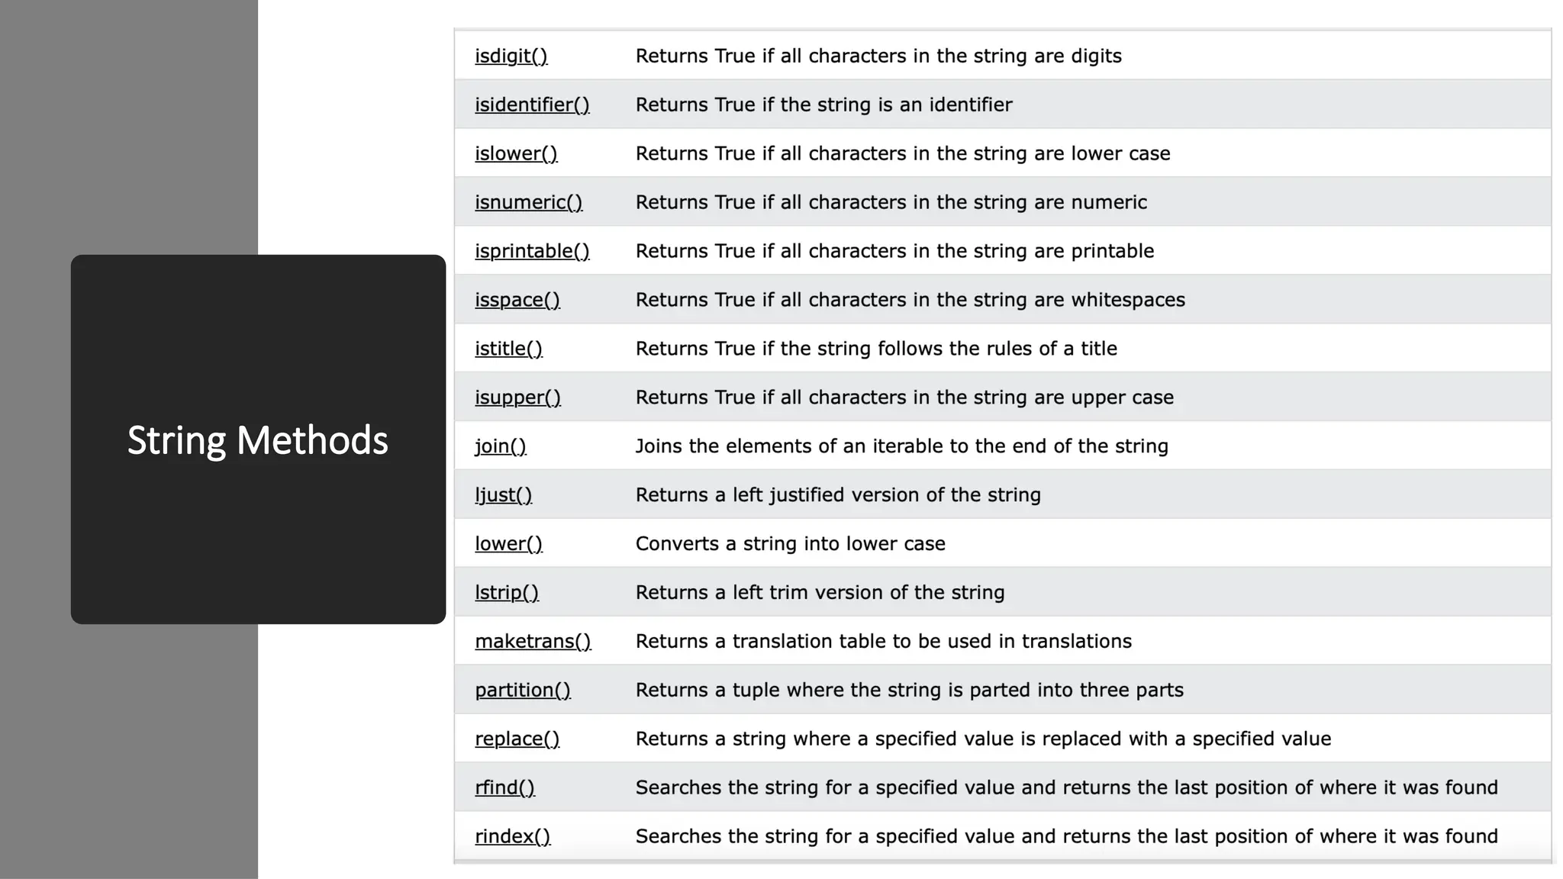Click description 'Returns True if all characters in the string are digits'
The image size is (1563, 879).
coord(878,56)
